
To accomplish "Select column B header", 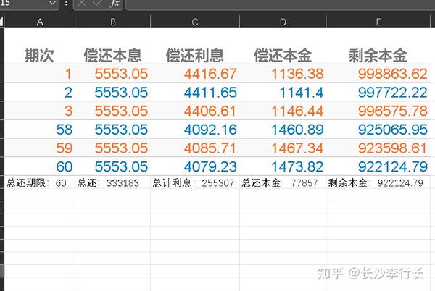I will pyautogui.click(x=112, y=22).
